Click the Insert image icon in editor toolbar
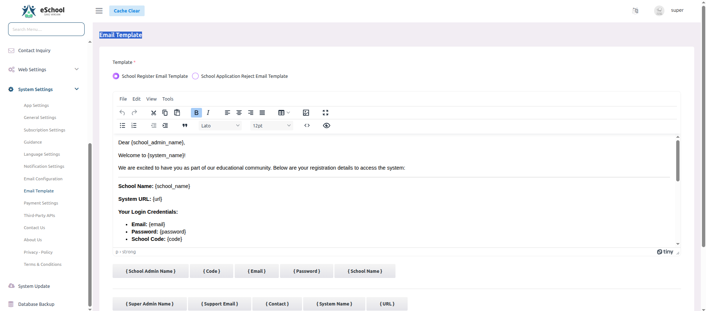The height and width of the screenshot is (311, 706). [x=306, y=113]
